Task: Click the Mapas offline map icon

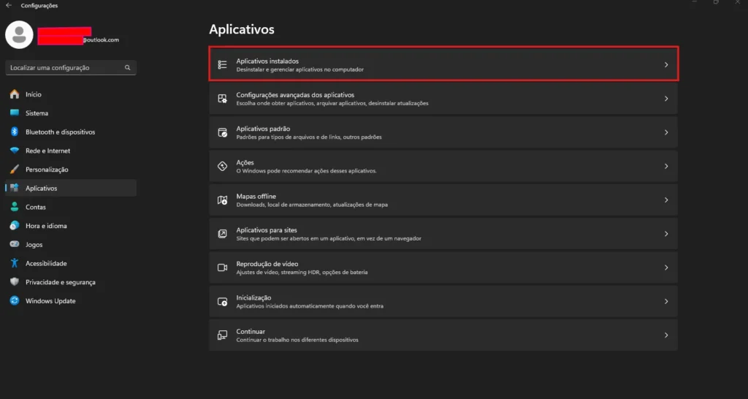Action: (222, 200)
